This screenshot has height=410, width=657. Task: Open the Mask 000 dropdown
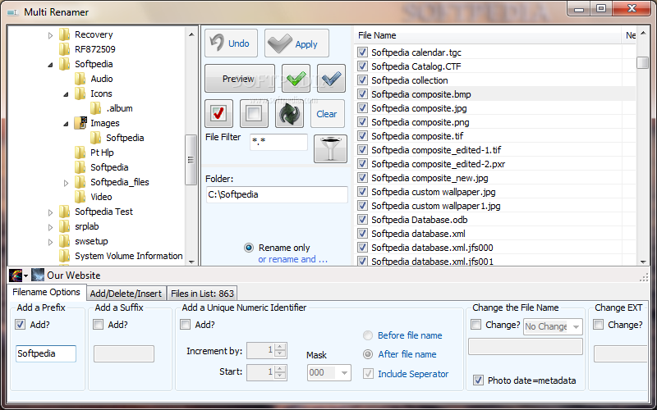point(344,372)
